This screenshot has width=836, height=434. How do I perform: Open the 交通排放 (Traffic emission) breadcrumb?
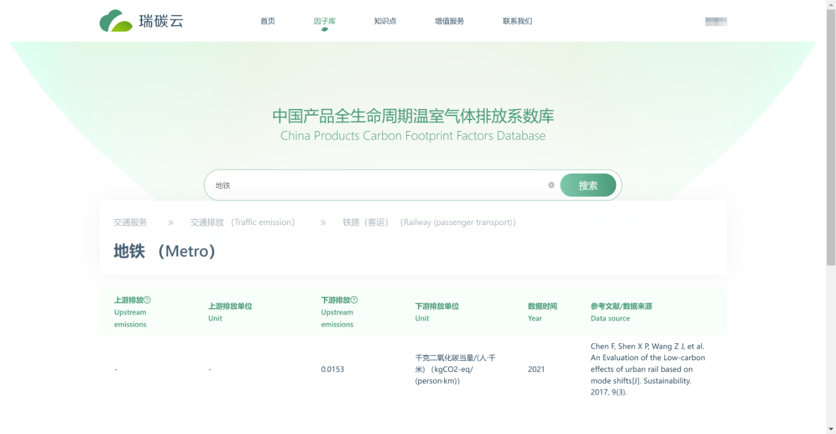(243, 223)
